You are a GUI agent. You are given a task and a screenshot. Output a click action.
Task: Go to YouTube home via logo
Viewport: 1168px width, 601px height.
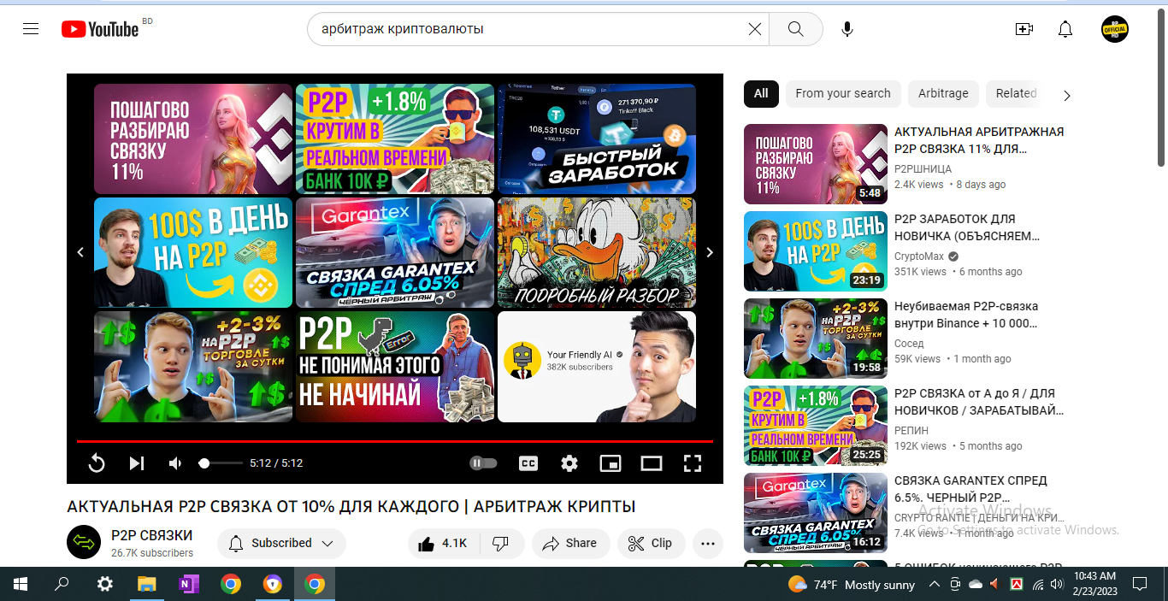100,29
